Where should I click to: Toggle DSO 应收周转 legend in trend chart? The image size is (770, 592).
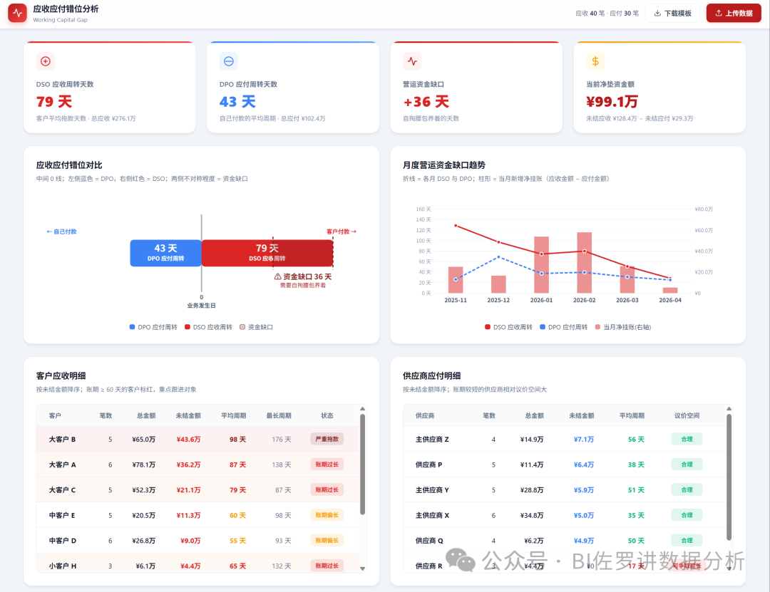508,328
